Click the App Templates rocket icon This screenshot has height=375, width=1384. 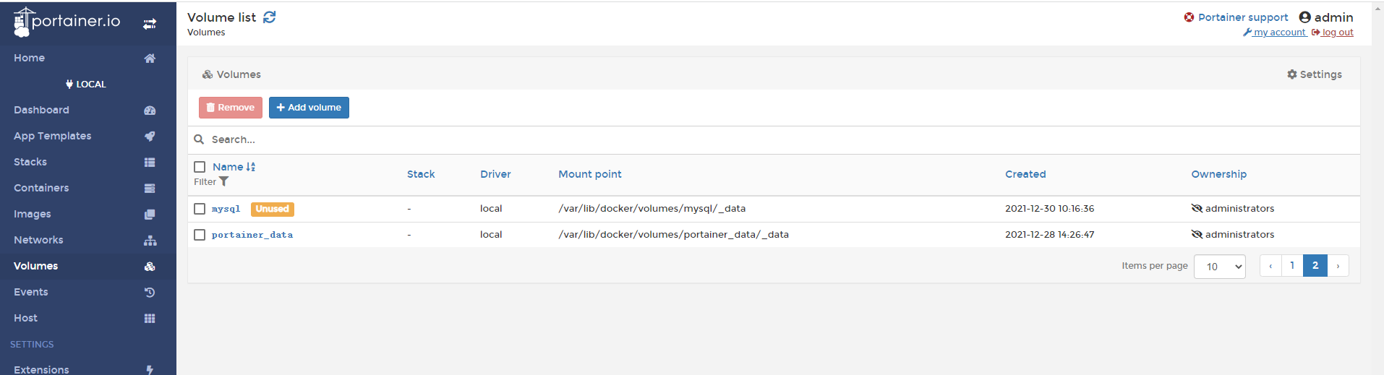(150, 137)
